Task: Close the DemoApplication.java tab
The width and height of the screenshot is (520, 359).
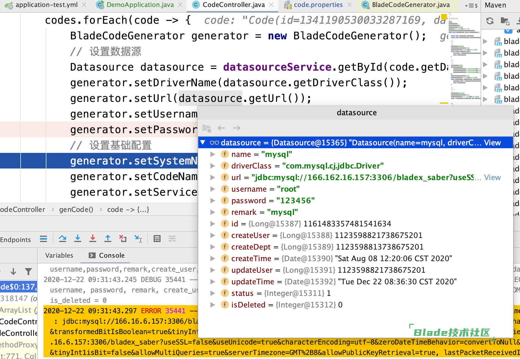Action: point(180,5)
